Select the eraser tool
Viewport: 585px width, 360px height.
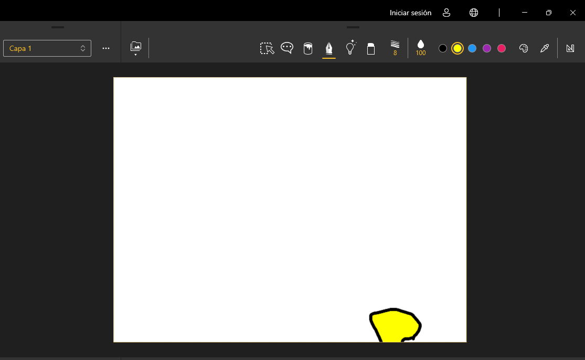(371, 49)
